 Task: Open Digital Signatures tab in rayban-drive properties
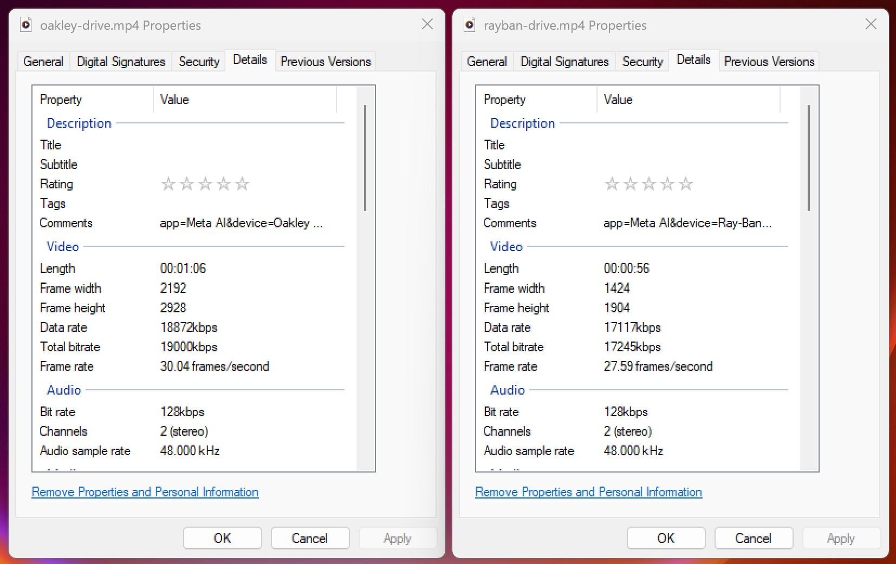tap(564, 62)
